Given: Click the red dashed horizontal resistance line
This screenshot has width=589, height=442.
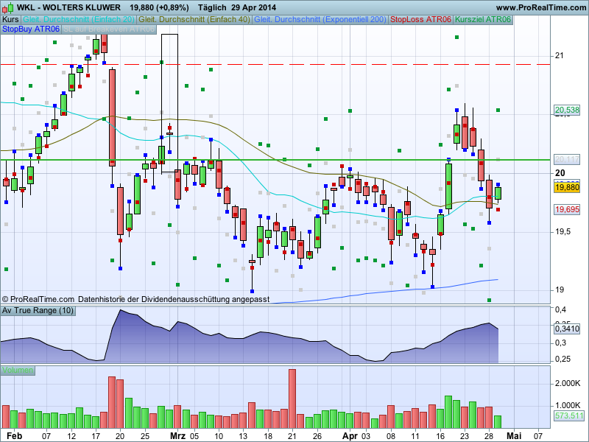Looking at the screenshot, I should (x=275, y=64).
